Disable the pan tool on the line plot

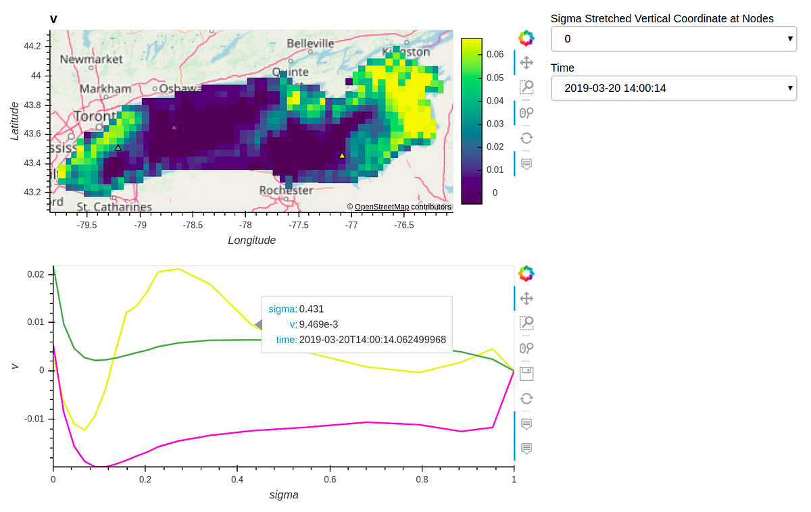tap(526, 298)
